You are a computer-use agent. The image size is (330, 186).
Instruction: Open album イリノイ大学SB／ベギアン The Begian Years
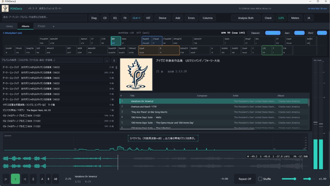point(58,110)
